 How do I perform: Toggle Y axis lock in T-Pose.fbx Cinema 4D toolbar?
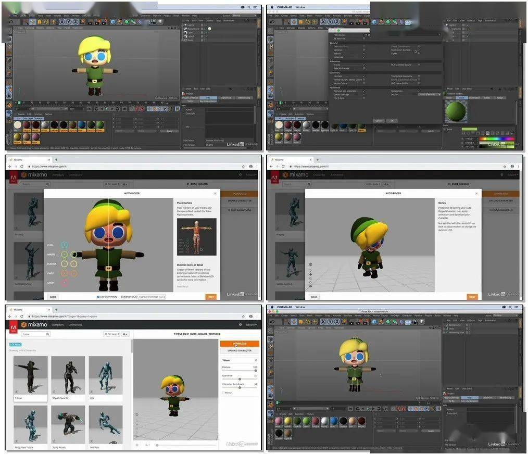tap(330, 322)
